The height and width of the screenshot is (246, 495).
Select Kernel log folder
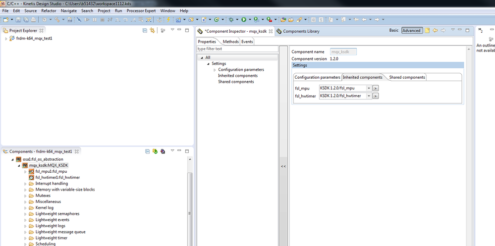coord(44,208)
